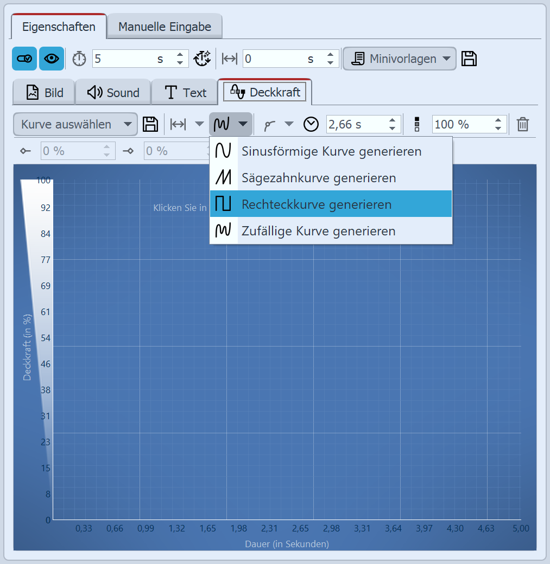Image resolution: width=550 pixels, height=564 pixels.
Task: Click the trash icon to delete curve
Action: pyautogui.click(x=522, y=124)
